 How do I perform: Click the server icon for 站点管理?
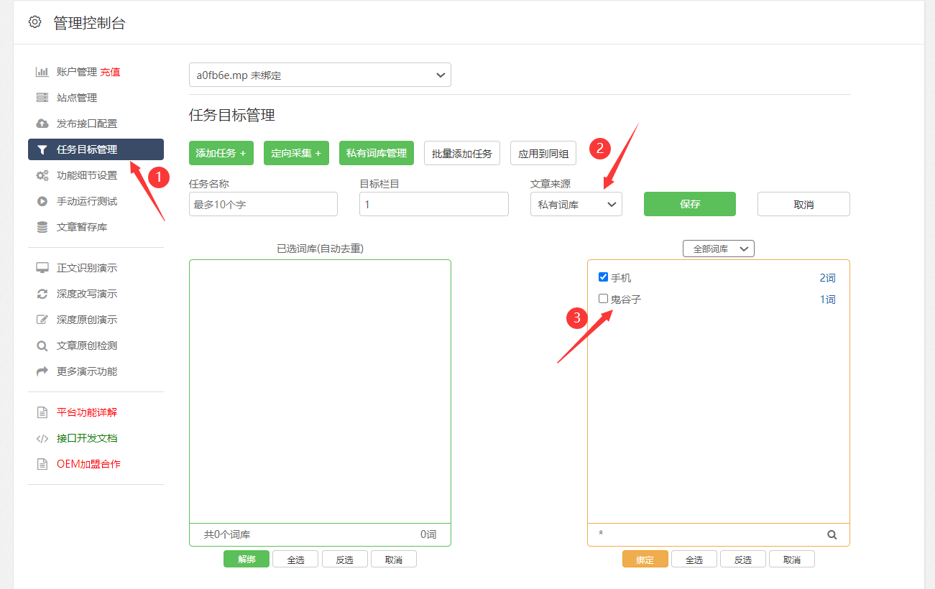[42, 98]
